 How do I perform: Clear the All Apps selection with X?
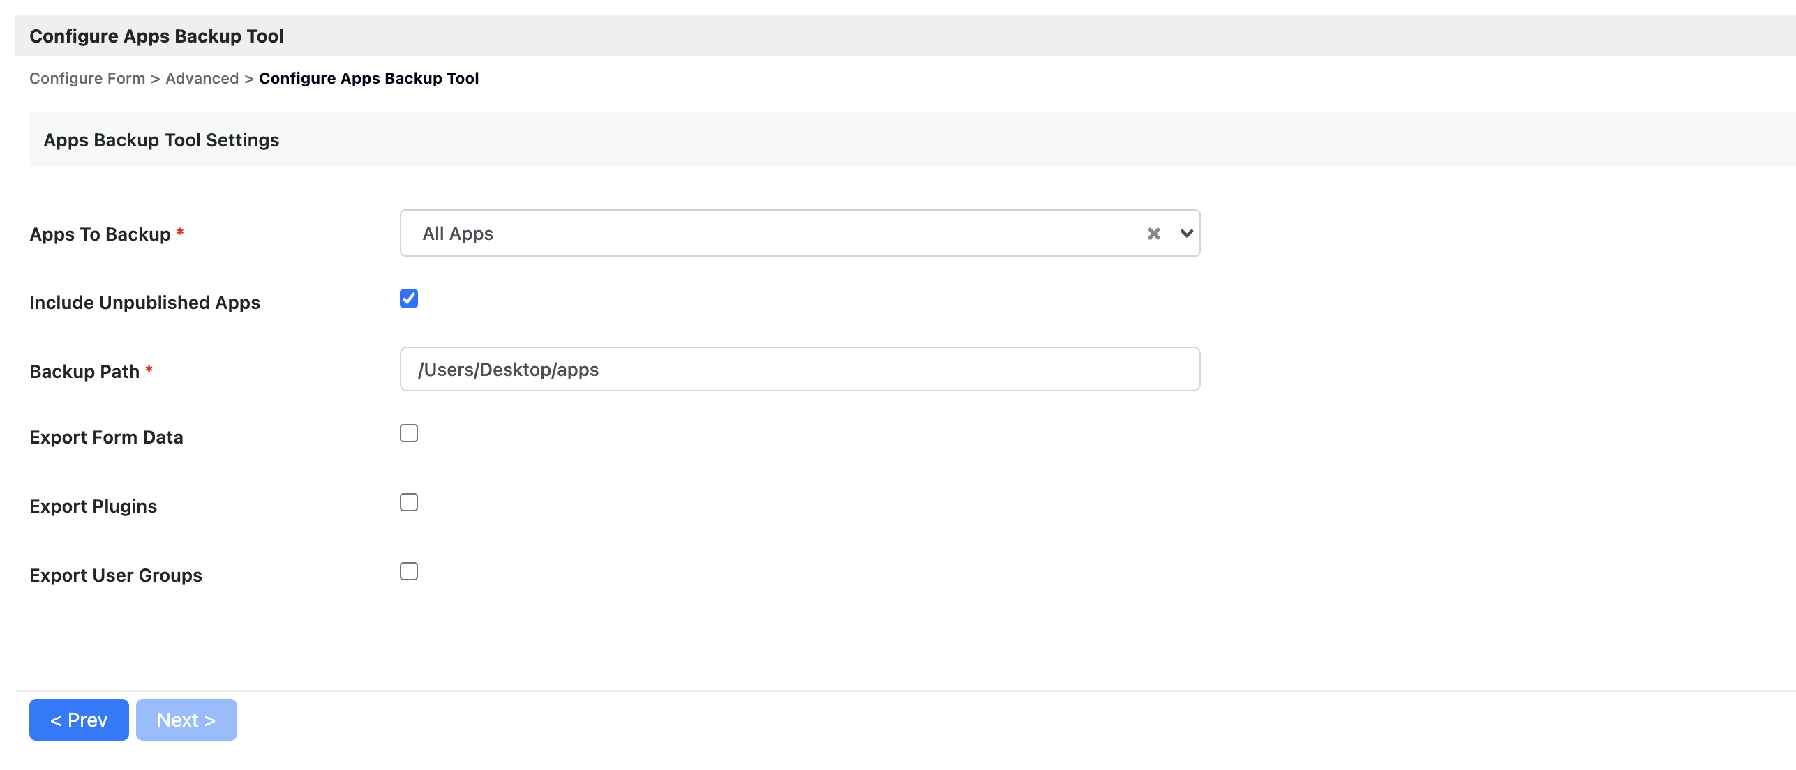[x=1153, y=234]
